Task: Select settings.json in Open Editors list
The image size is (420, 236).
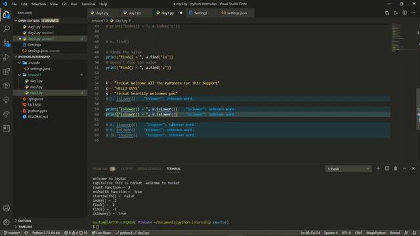Action: tap(38, 51)
